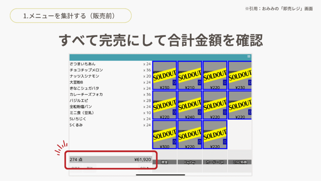Viewport: 321px width, 181px height.
Task: Choose PayPay as payment method
Action: [x=190, y=162]
